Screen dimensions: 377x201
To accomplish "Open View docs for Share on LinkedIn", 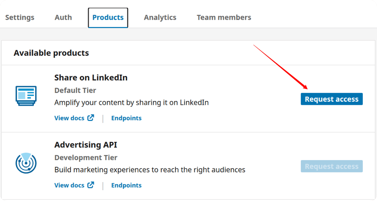I will 69,118.
